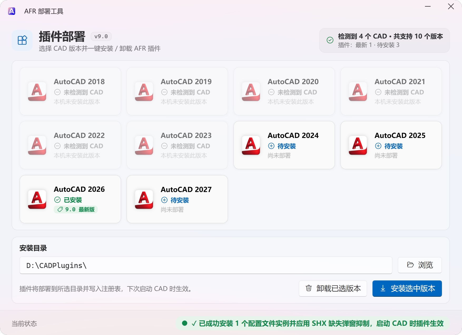462x335 pixels.
Task: Click the 当前状态 status bar label
Action: (x=24, y=324)
